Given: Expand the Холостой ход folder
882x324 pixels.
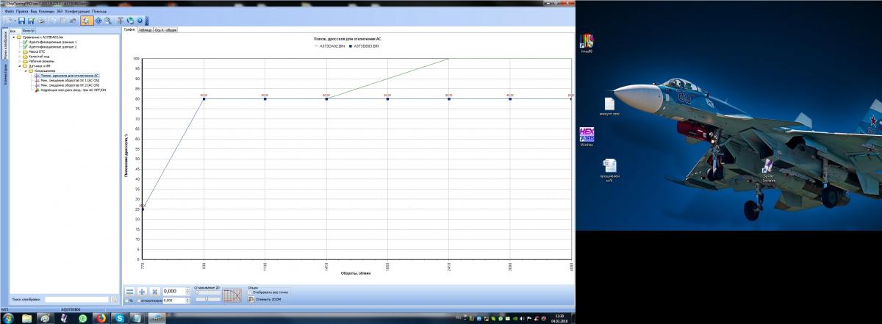Looking at the screenshot, I should coord(19,57).
